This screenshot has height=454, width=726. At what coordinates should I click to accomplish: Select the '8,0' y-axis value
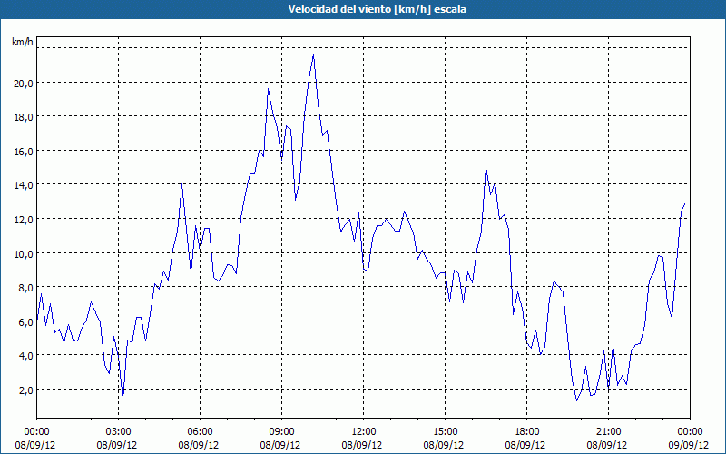point(26,288)
